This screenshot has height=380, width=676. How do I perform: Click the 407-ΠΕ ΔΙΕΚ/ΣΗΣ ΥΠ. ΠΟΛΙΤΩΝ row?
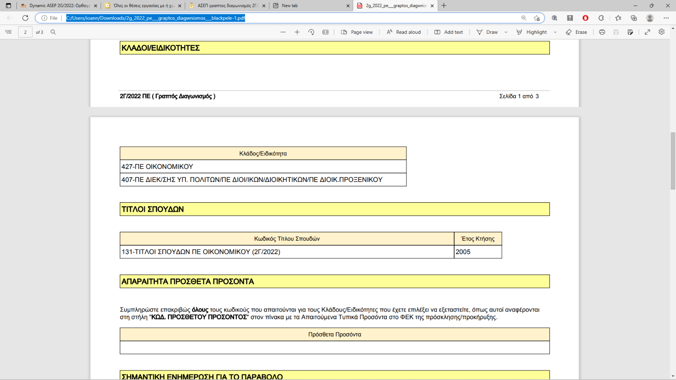[x=263, y=179]
